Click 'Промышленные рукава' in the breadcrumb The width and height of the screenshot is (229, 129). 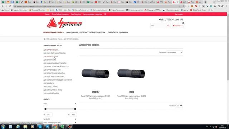pyautogui.click(x=54, y=39)
